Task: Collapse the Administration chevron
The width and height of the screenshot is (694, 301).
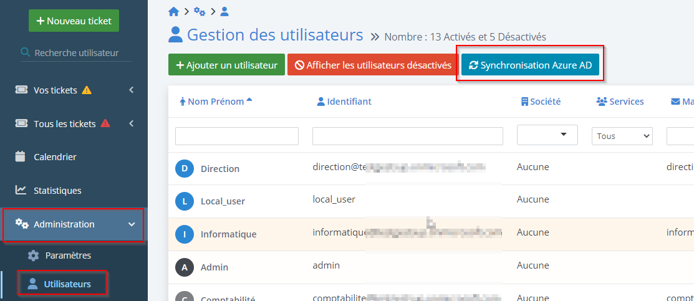Action: click(132, 224)
